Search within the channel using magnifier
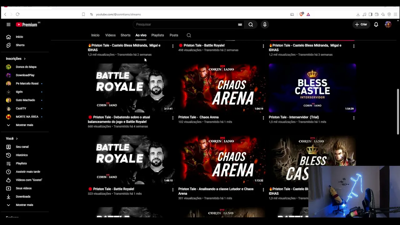 click(189, 35)
